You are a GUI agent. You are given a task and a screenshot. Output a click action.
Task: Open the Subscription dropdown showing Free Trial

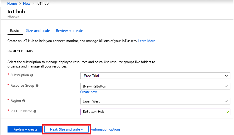tap(155, 76)
